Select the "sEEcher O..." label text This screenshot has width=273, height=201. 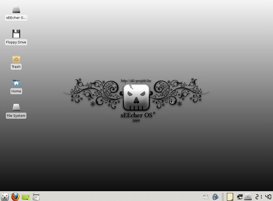tap(16, 18)
